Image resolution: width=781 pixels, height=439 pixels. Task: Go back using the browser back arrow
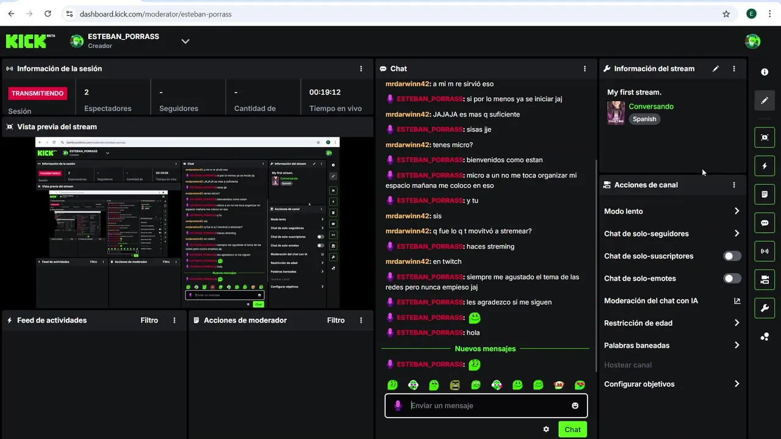click(11, 13)
